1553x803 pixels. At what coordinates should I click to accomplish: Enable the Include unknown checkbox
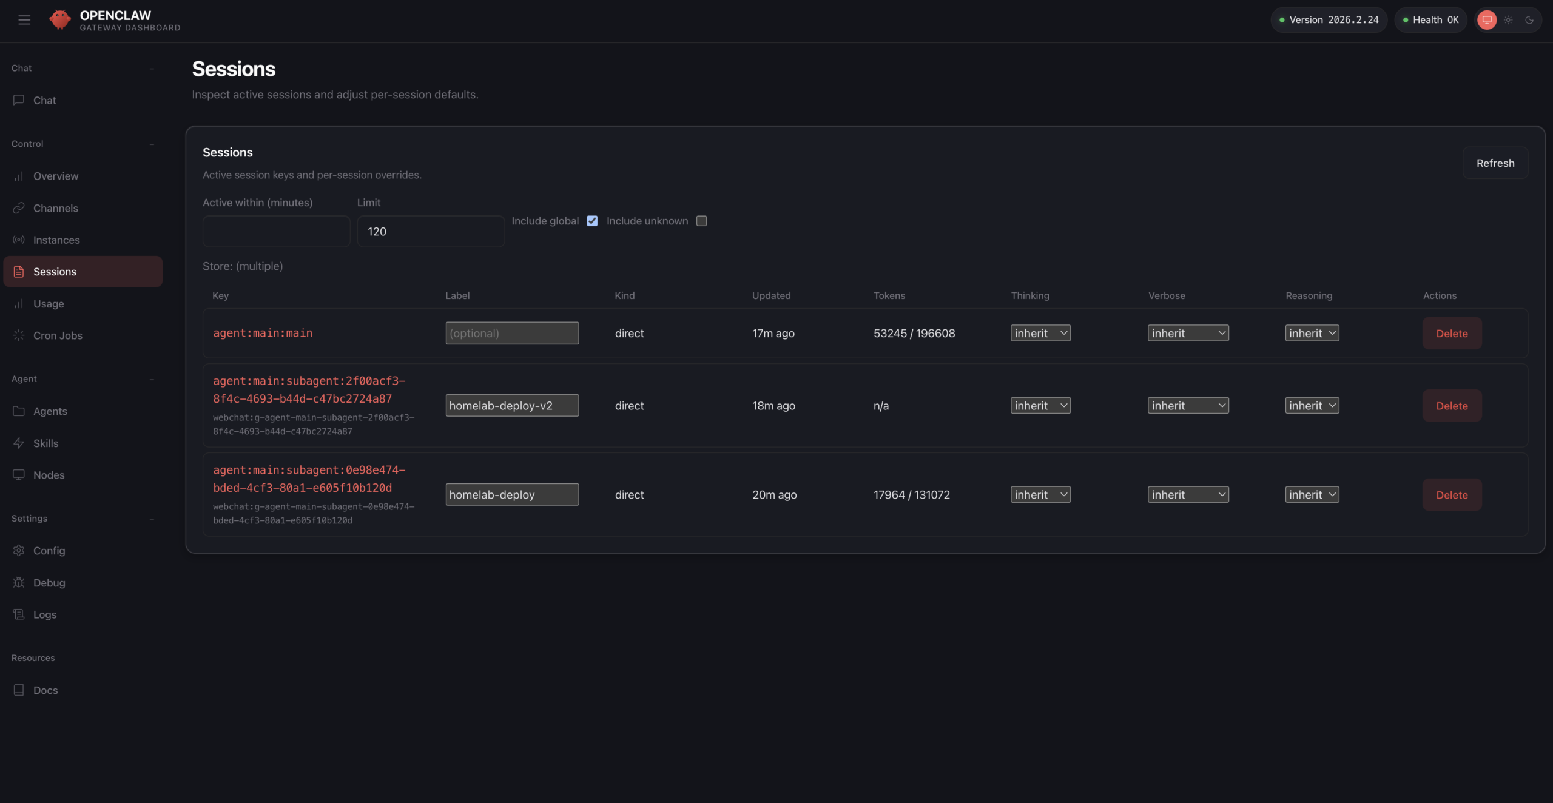click(x=702, y=221)
